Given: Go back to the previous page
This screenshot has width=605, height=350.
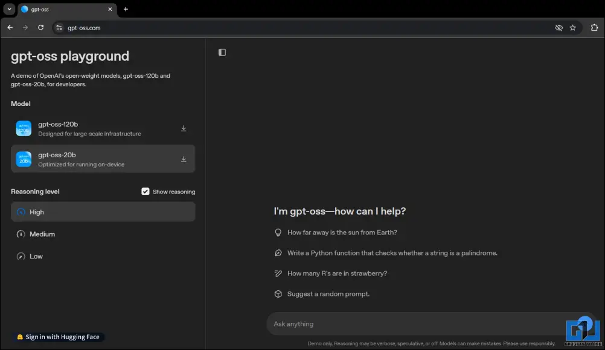Looking at the screenshot, I should tap(10, 28).
